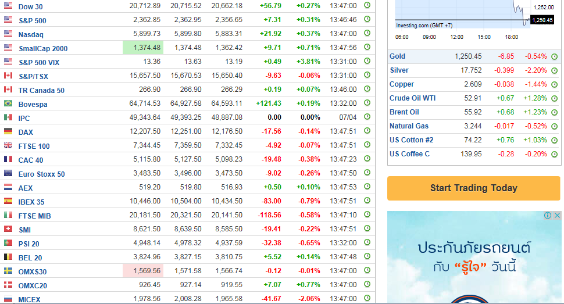
Task: Click the Canadian flag beside S&P/TSX
Action: pos(8,75)
